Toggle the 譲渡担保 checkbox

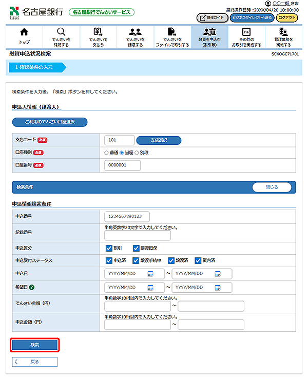pyautogui.click(x=136, y=248)
